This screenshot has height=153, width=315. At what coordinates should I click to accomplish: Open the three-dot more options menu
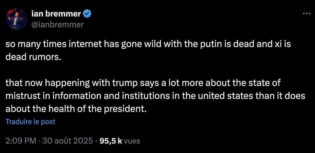(x=307, y=14)
